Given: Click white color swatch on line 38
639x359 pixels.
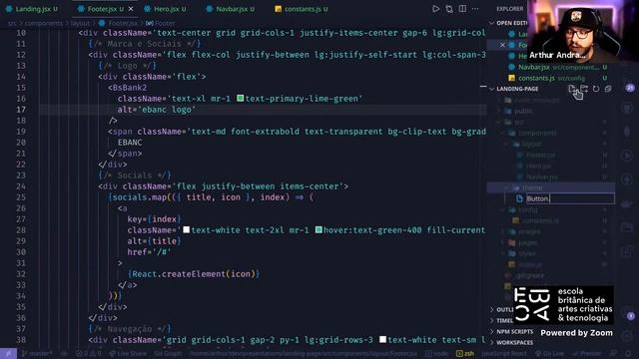Looking at the screenshot, I should [382, 339].
